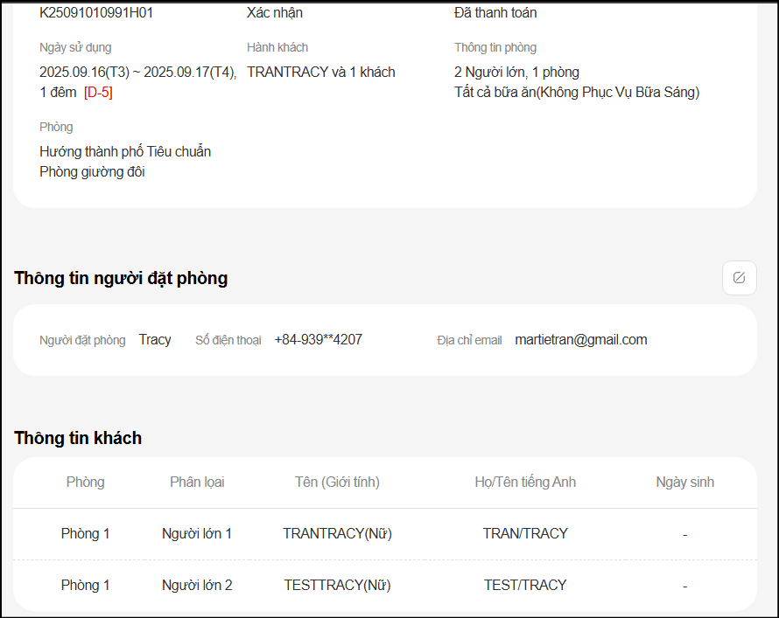This screenshot has height=618, width=779.
Task: Click "TRANTRACY và 1 khách" passenger text
Action: [321, 73]
